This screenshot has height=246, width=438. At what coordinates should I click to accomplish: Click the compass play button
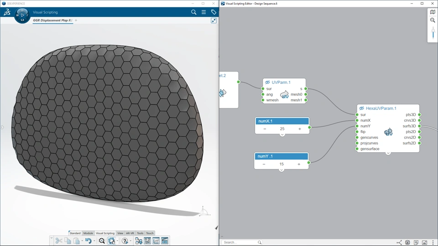tap(22, 15)
